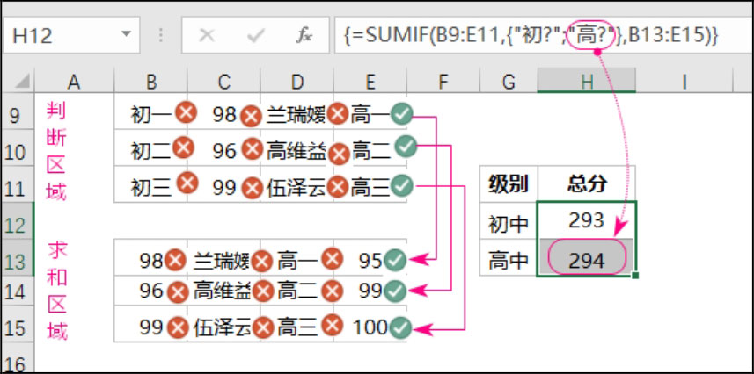Click cell E13 with value 95
This screenshot has height=374, width=754.
click(x=370, y=257)
